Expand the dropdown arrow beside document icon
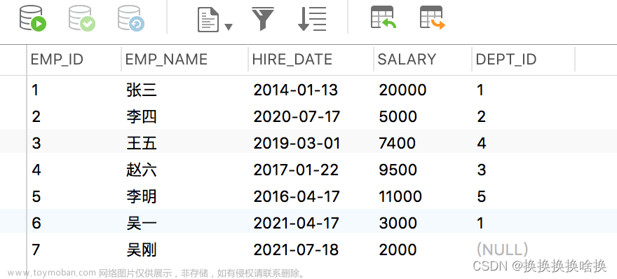This screenshot has width=617, height=279. 229,27
